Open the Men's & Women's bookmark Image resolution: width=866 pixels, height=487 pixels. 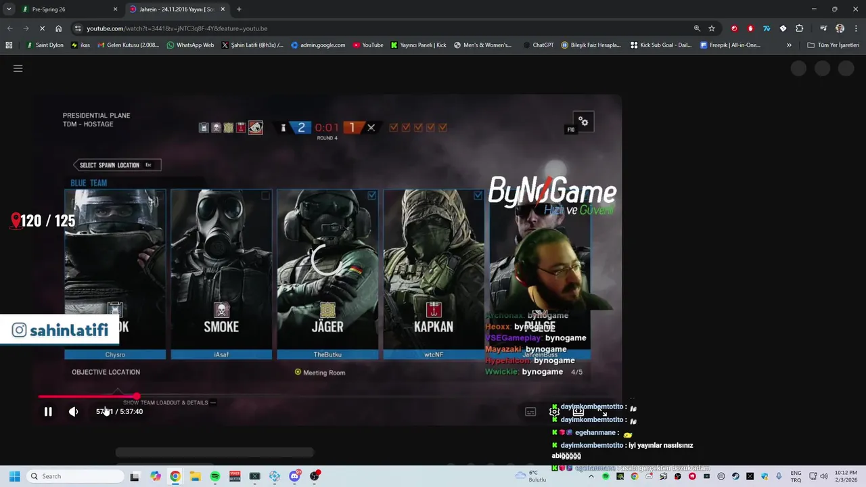click(482, 45)
